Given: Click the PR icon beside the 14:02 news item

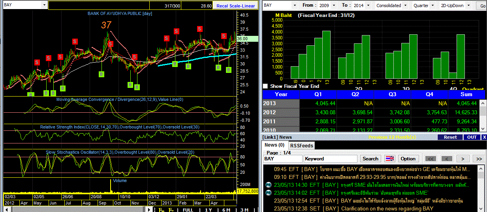Looking at the screenshot, I should click(x=269, y=193).
